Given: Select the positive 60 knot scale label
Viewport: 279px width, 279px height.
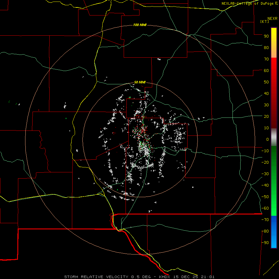Looking at the screenshot, I should pos(266,70).
